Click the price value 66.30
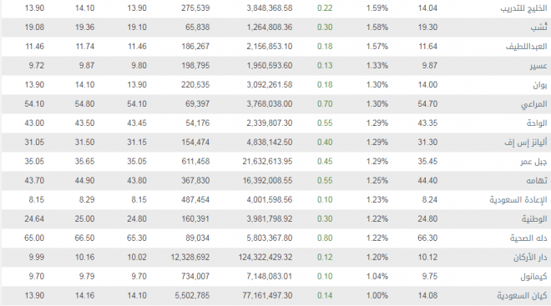This screenshot has width=551, height=306. [x=427, y=238]
